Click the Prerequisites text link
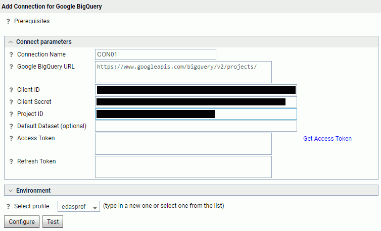The image size is (381, 231). click(x=32, y=21)
